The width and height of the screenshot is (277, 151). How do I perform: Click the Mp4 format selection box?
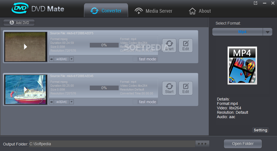238,32
